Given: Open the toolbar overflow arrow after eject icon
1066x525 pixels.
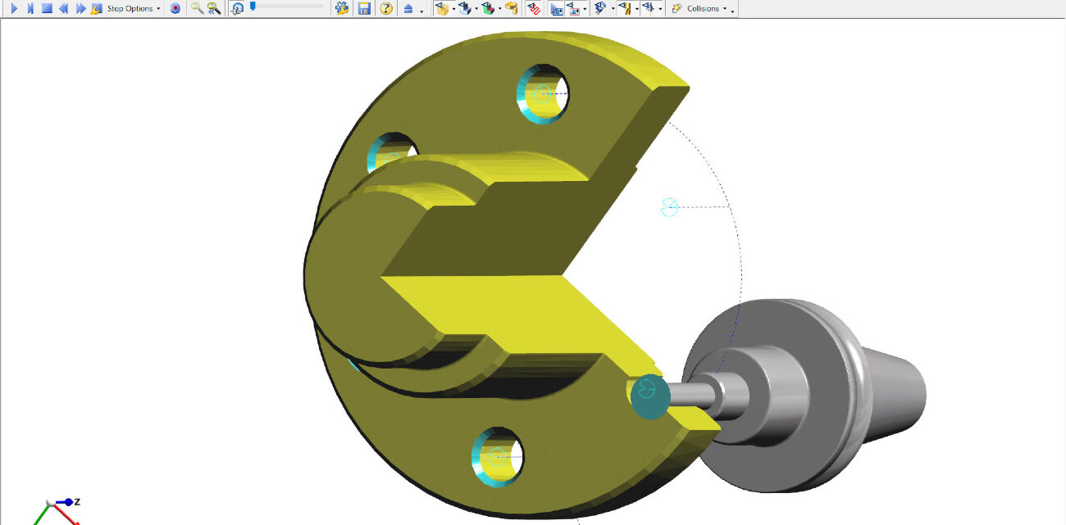Looking at the screenshot, I should click(x=421, y=11).
